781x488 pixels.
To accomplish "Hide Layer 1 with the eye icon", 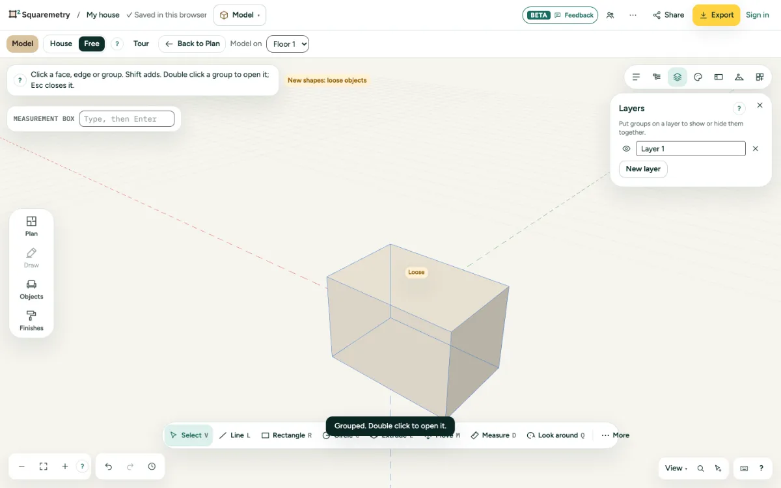I will point(626,149).
